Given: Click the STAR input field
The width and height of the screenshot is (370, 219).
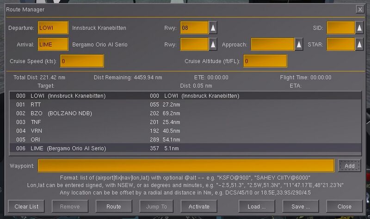Looking at the screenshot, I should click(340, 44).
